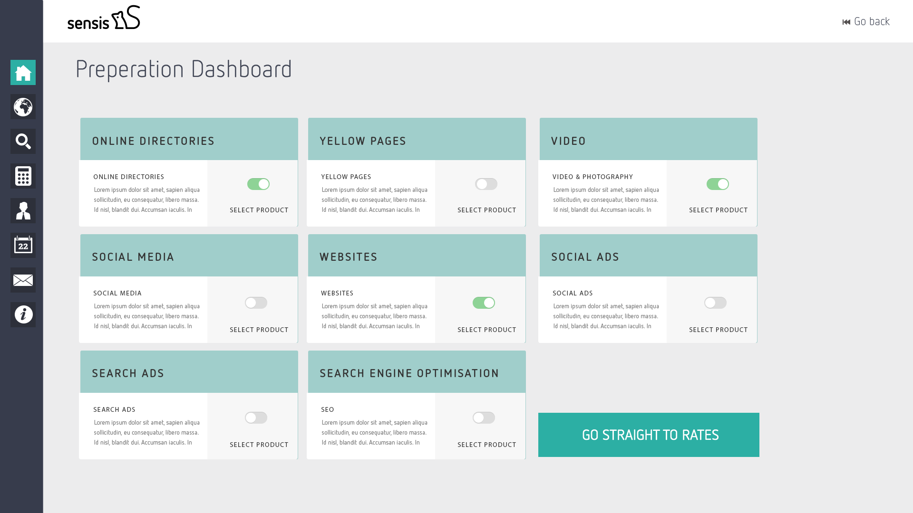This screenshot has height=513, width=913.
Task: Open the search magnifier sidebar icon
Action: pyautogui.click(x=23, y=142)
